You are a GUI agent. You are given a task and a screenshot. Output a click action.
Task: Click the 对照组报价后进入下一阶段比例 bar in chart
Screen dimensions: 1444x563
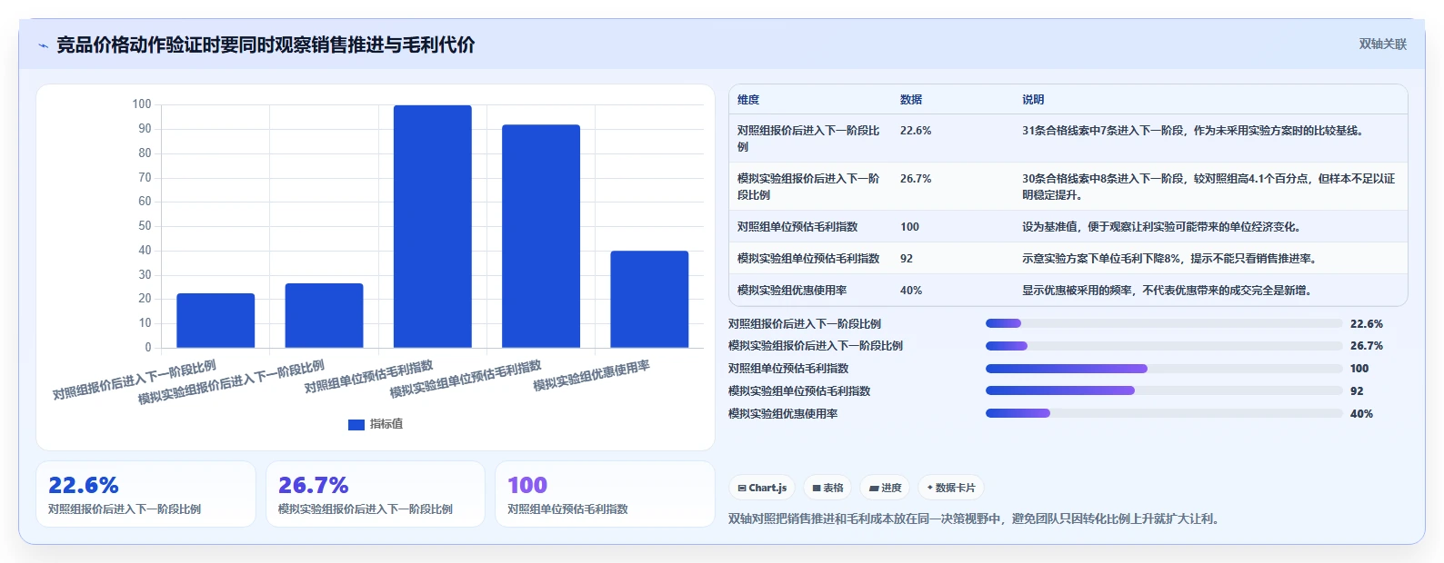pyautogui.click(x=216, y=321)
